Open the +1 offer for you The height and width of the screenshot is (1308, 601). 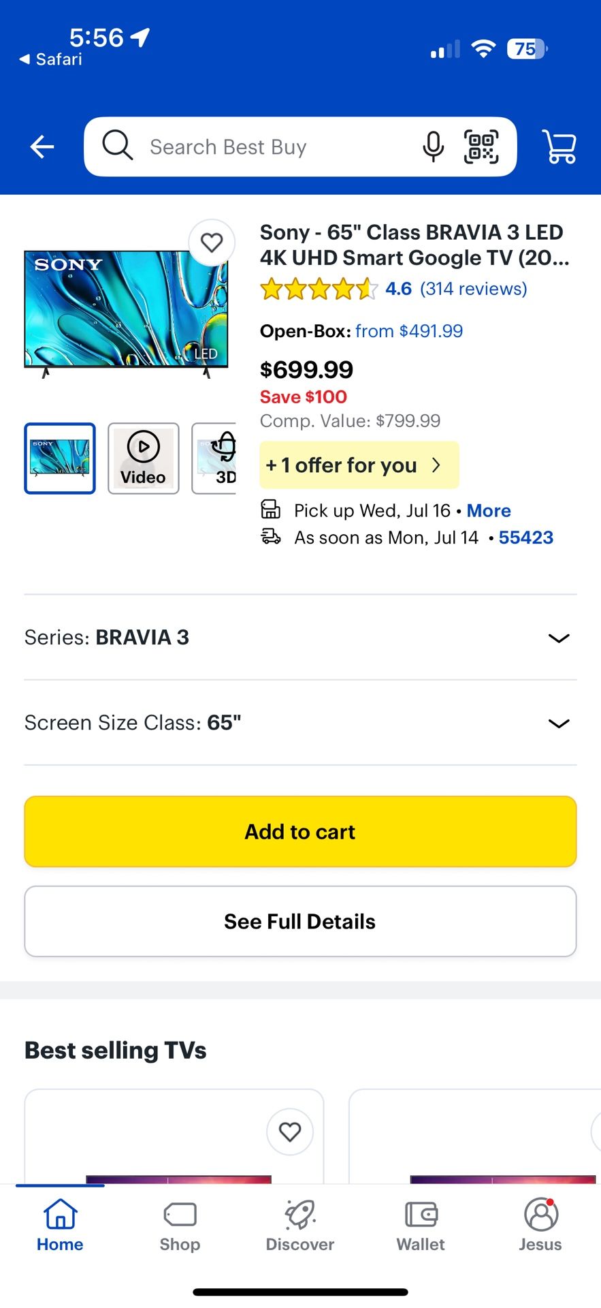[359, 465]
